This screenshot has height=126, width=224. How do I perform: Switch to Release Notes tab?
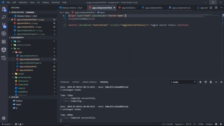click(72, 8)
